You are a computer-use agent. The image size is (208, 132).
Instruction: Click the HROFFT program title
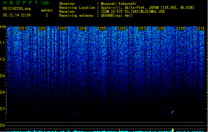coord(21,3)
